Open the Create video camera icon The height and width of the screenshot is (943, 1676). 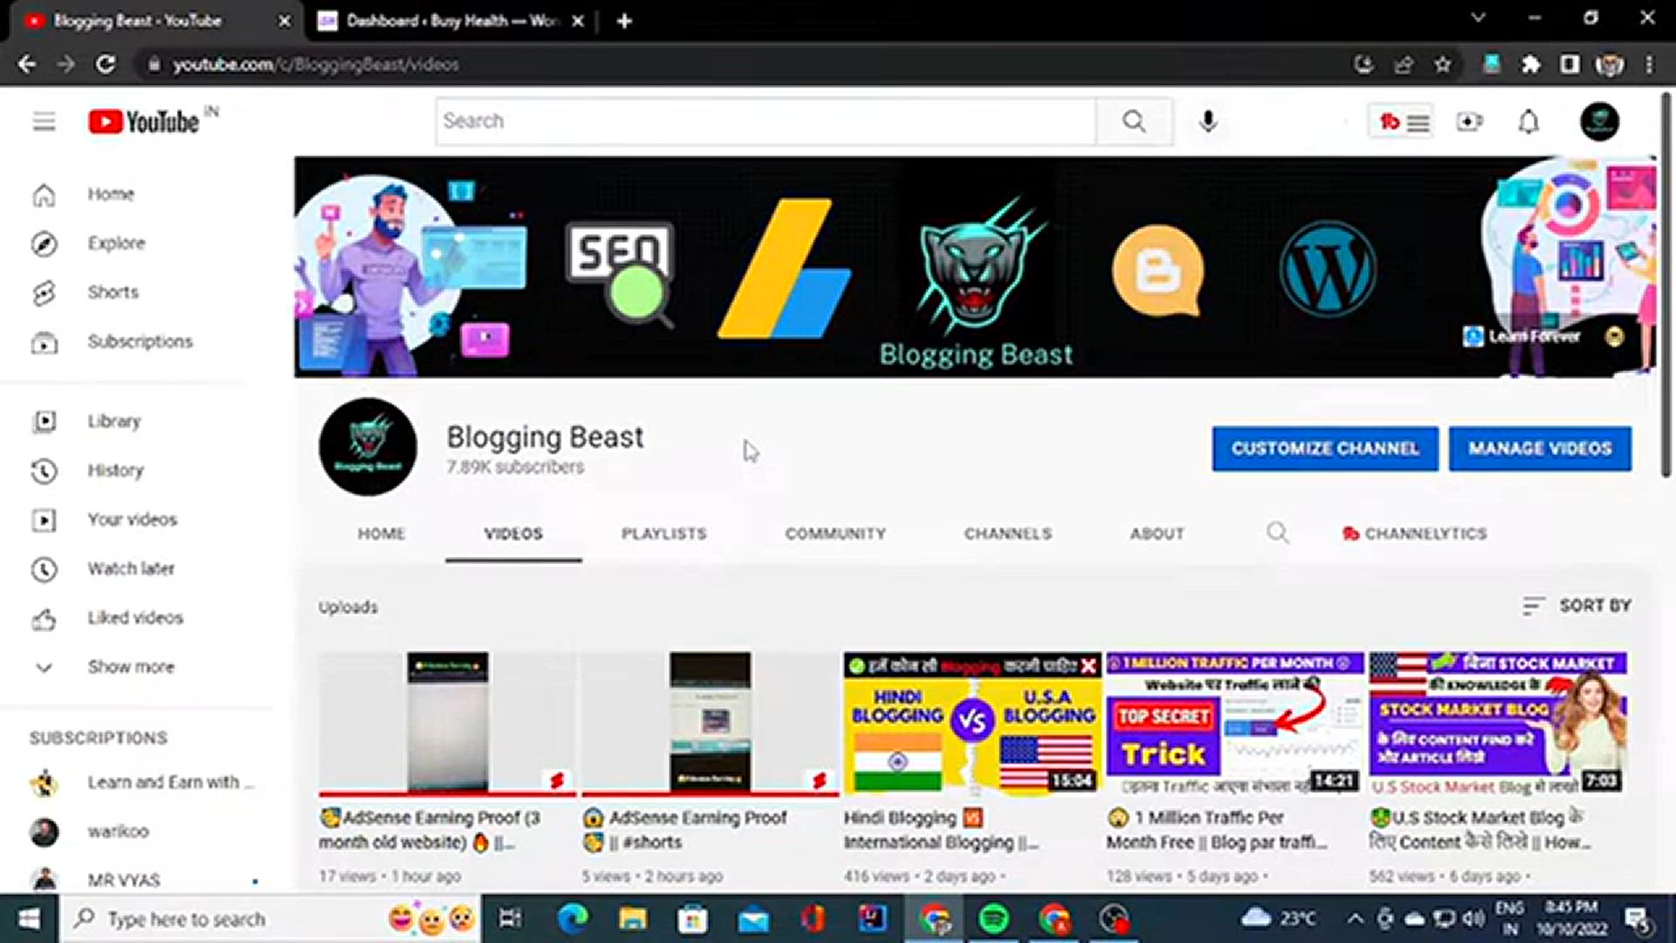[x=1469, y=121]
